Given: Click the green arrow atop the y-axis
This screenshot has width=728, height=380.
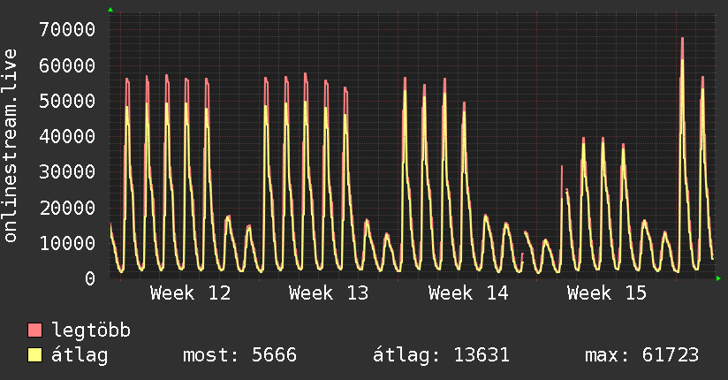Looking at the screenshot, I should coord(110,10).
